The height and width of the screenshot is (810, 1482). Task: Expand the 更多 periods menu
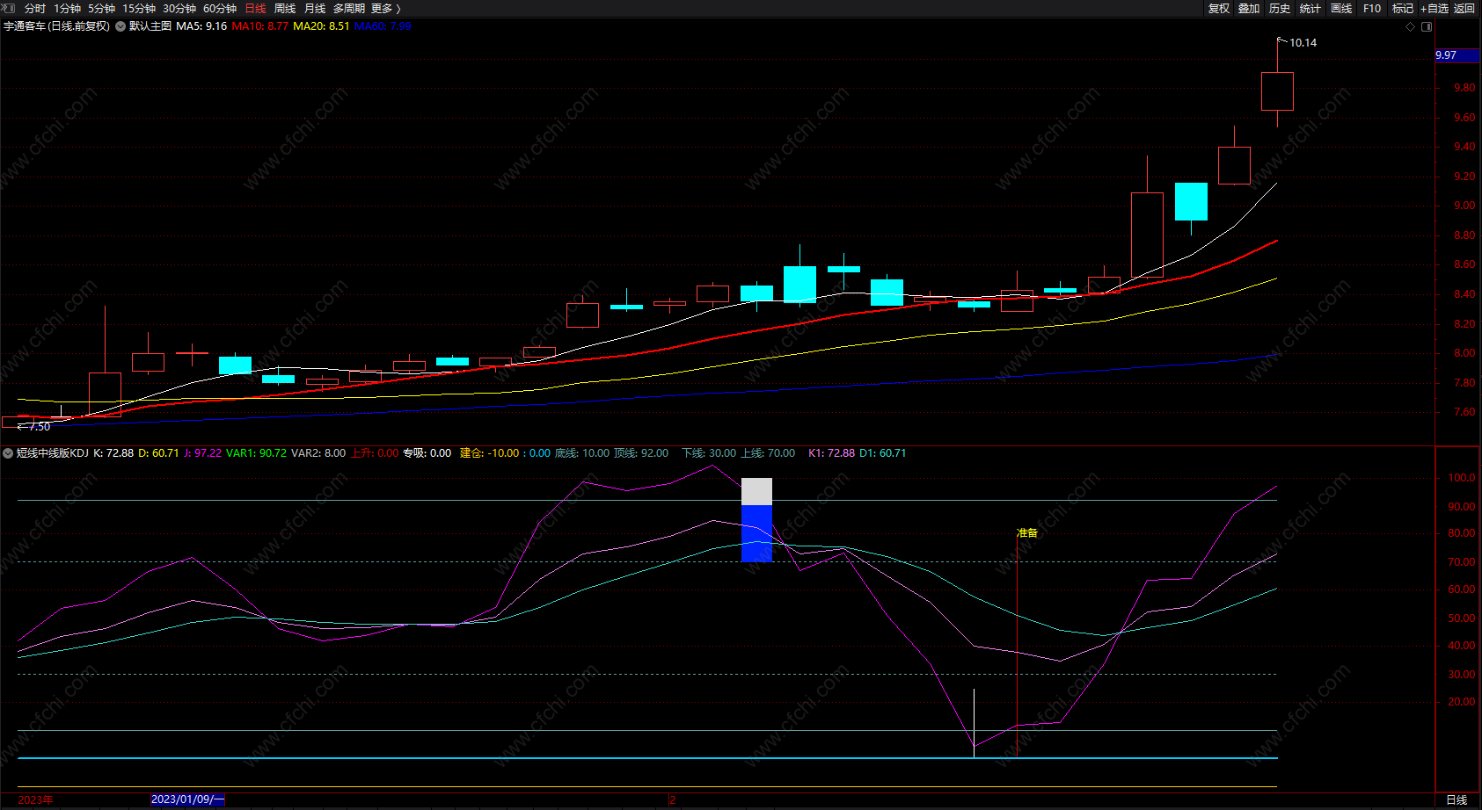click(x=385, y=8)
